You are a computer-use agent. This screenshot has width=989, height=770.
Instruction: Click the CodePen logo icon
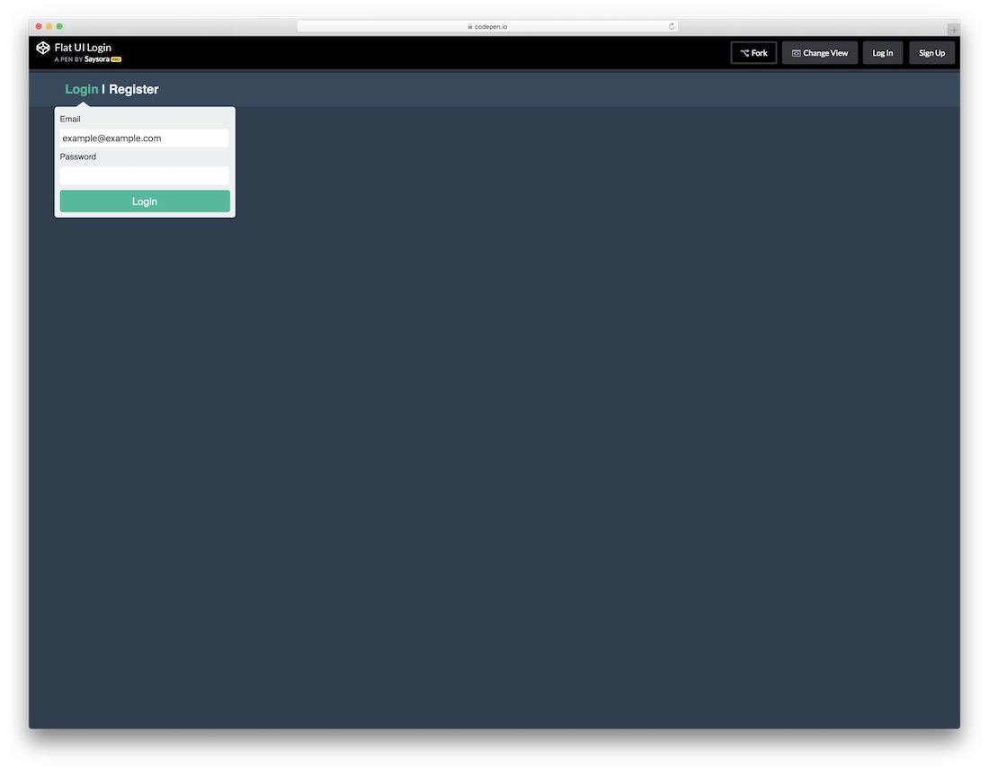coord(43,48)
